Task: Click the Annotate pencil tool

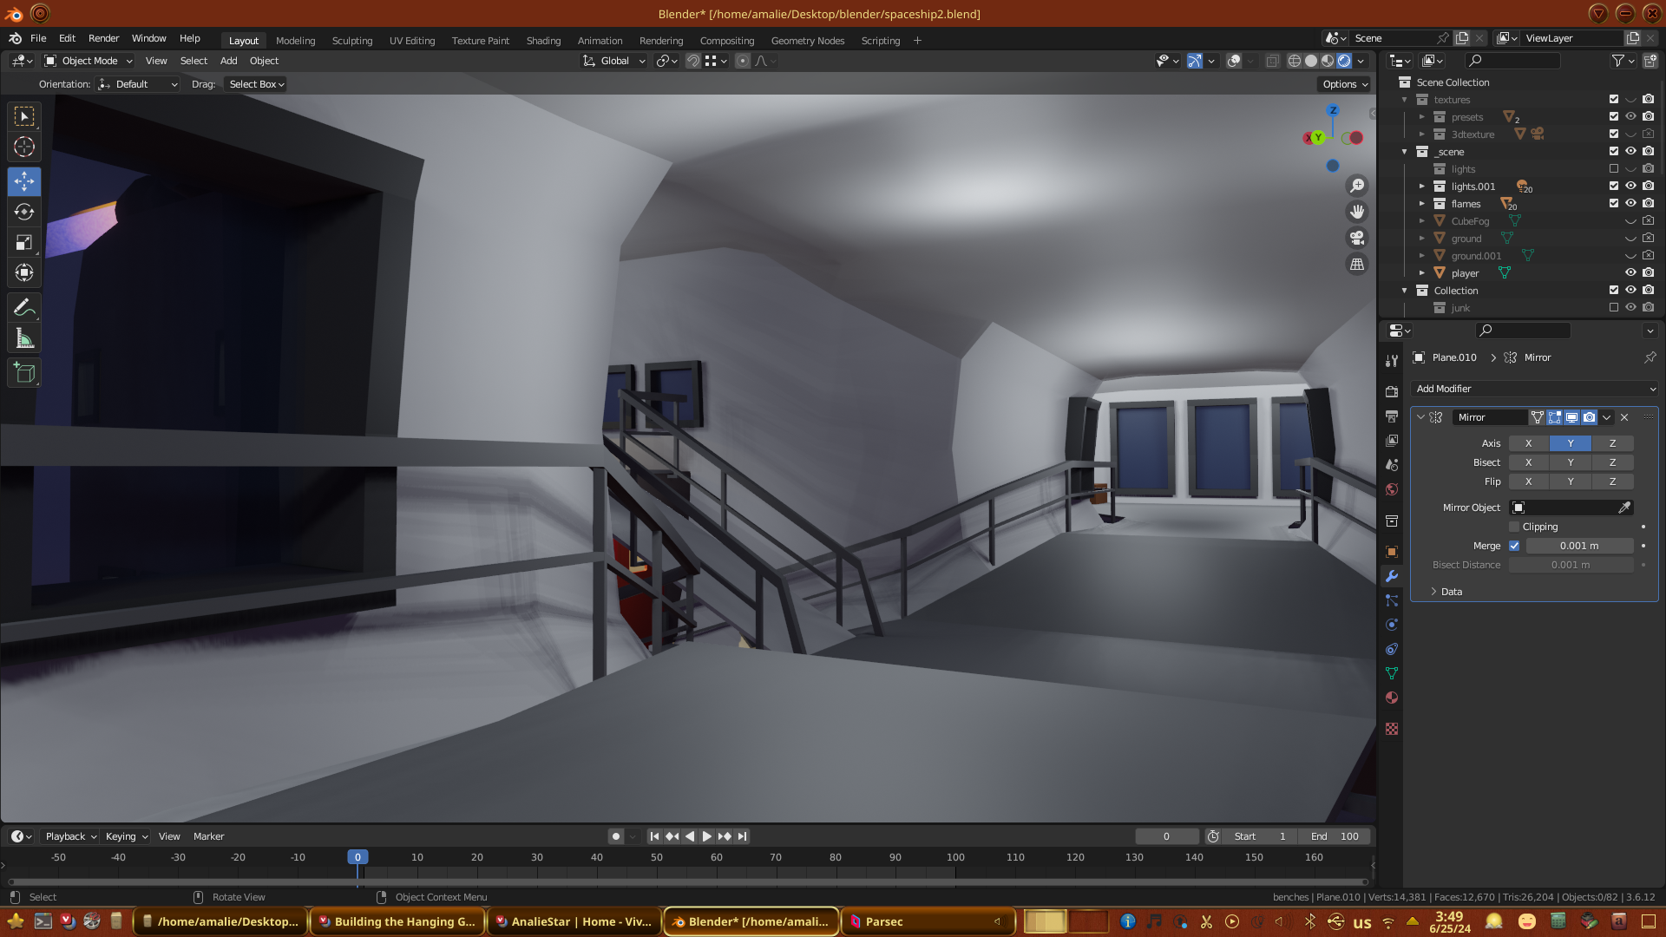Action: [24, 308]
